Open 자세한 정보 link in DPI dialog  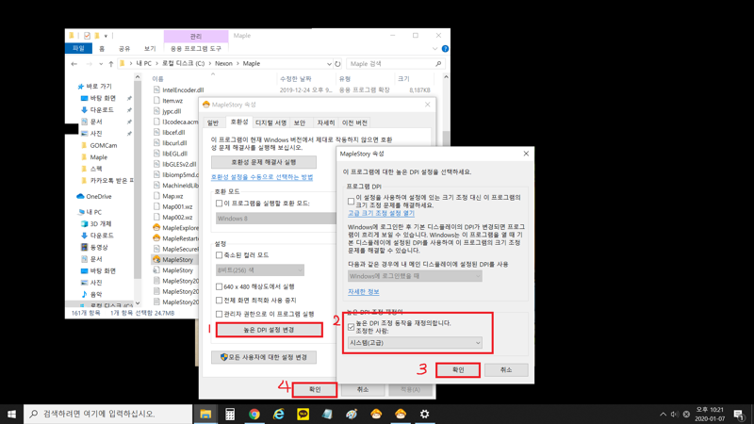coord(364,292)
